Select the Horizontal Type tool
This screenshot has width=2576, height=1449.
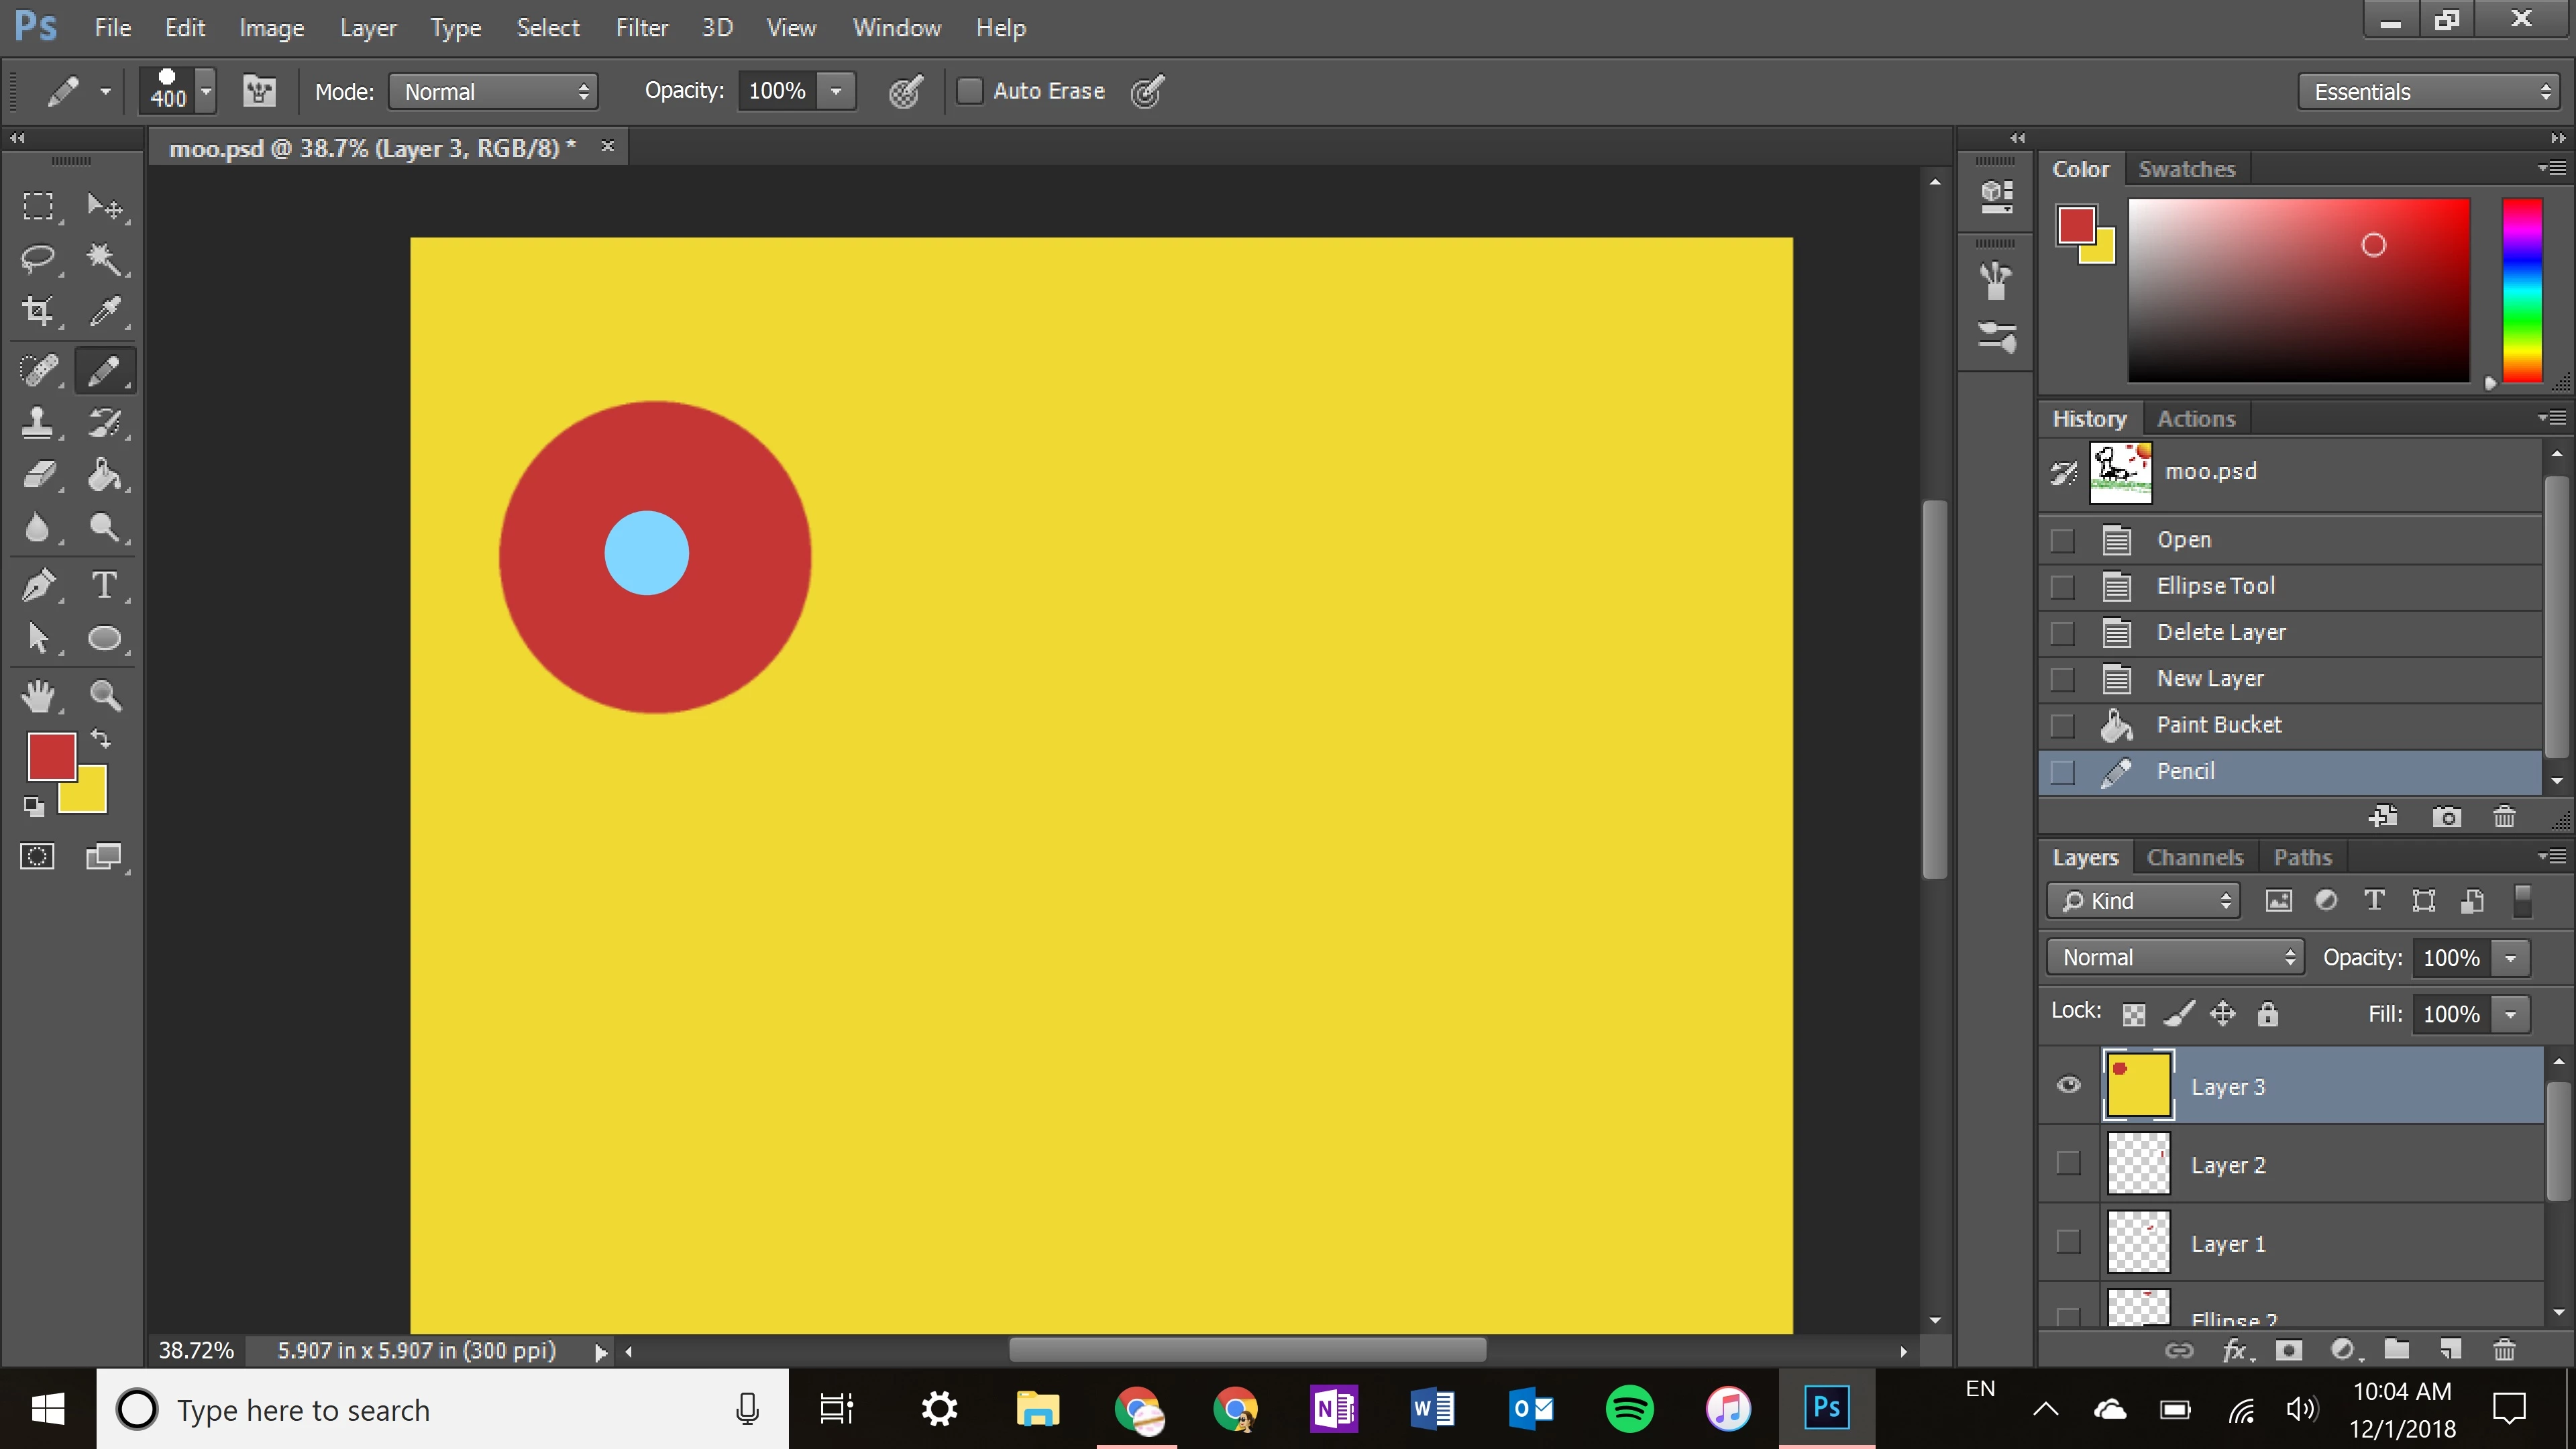(104, 585)
